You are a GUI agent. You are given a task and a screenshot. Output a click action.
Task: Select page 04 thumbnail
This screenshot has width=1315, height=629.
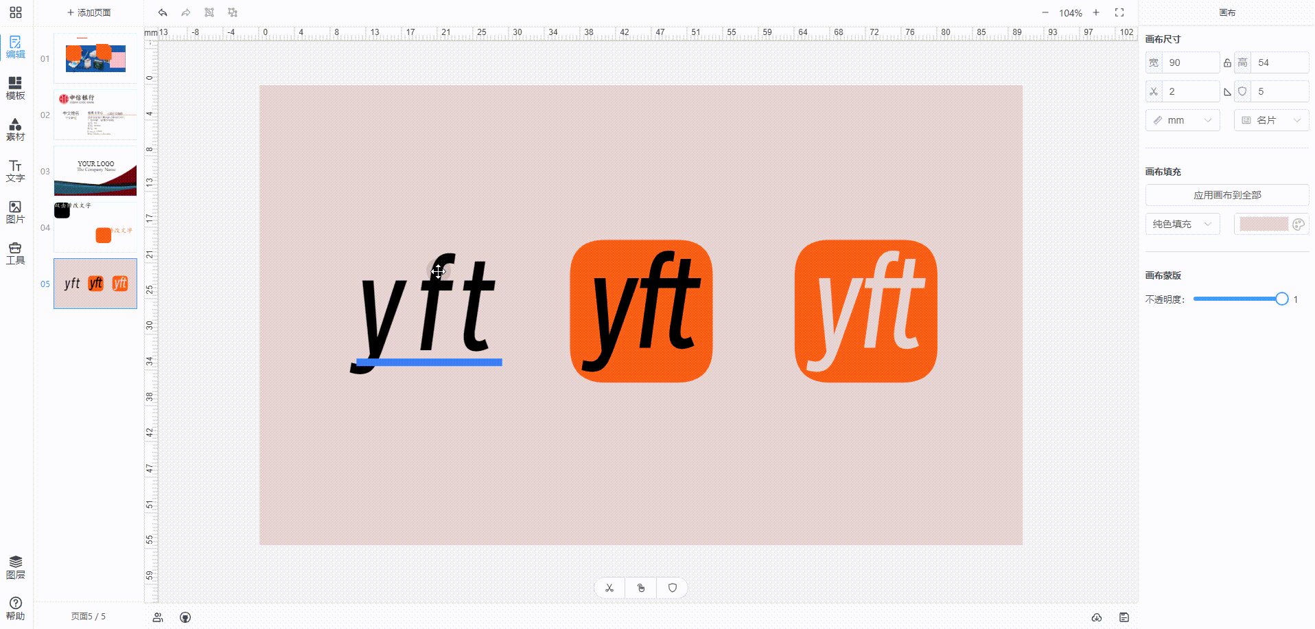point(95,227)
